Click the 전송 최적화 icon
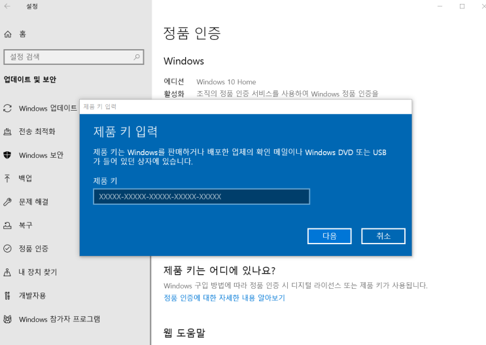 pos(7,132)
